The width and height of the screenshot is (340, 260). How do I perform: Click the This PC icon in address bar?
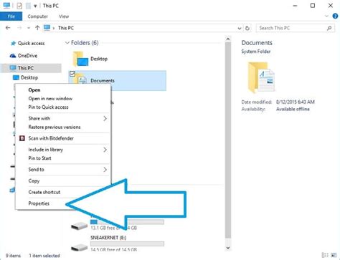point(47,28)
